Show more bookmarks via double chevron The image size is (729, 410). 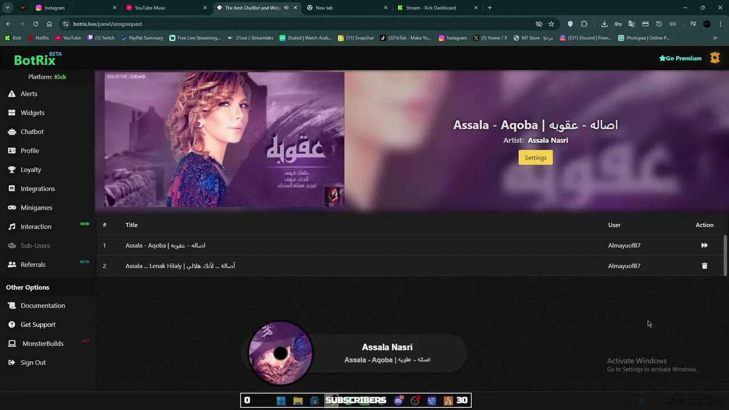(715, 38)
